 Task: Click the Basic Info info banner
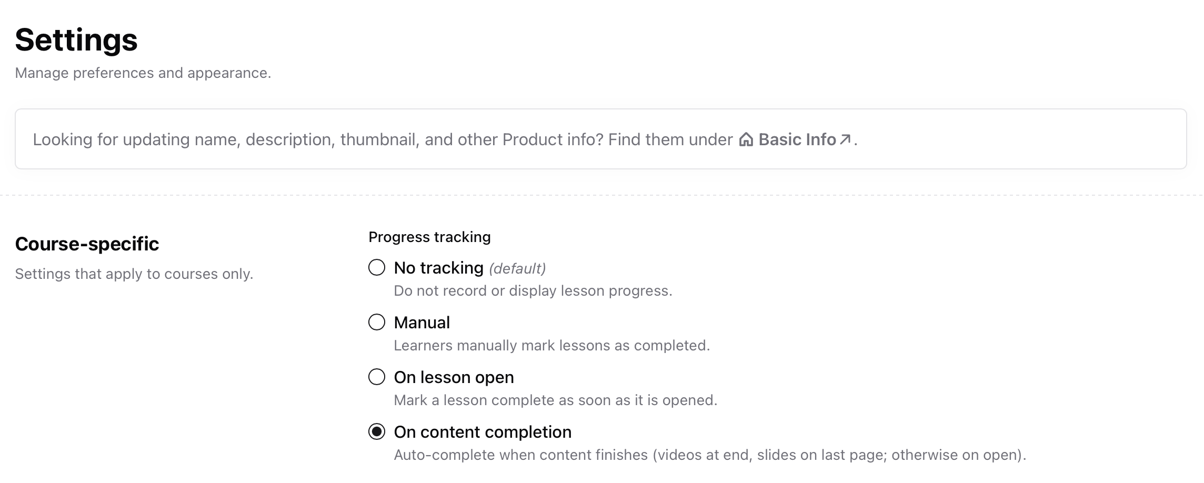[602, 139]
